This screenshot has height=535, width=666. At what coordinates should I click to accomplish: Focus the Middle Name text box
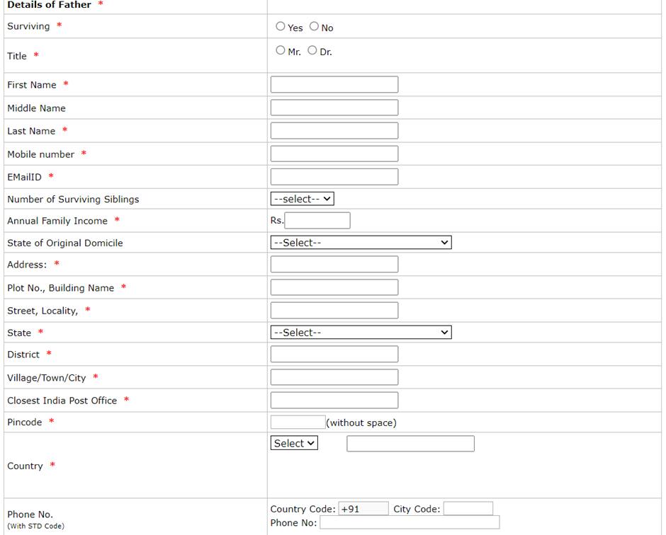point(334,108)
